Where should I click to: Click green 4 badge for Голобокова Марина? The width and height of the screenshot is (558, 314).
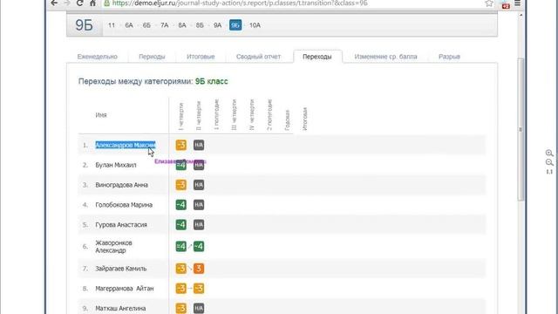(181, 205)
